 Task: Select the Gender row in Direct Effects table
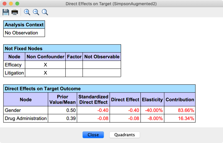[x=12, y=110]
